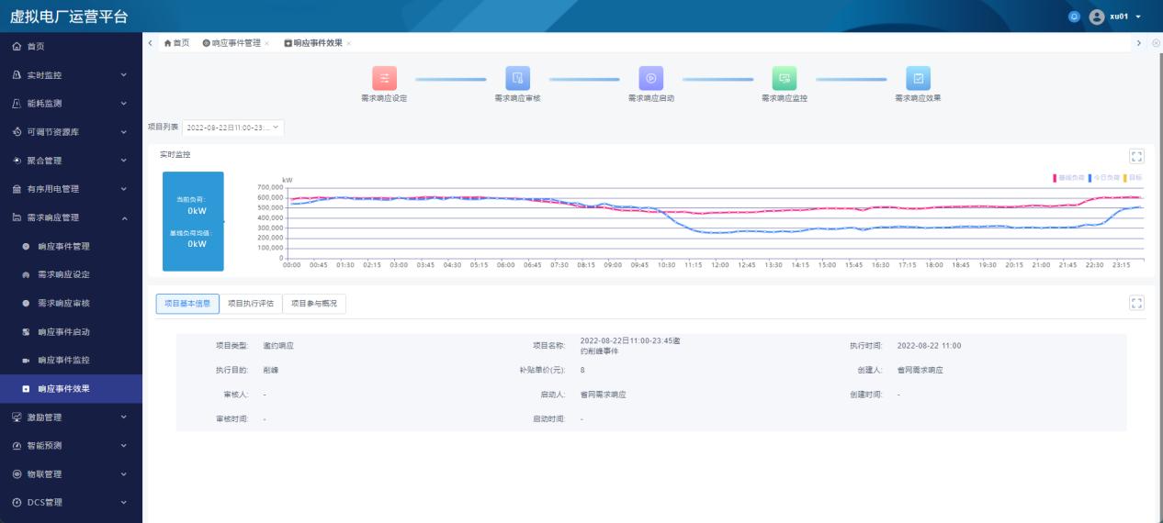The width and height of the screenshot is (1163, 523).
Task: Switch to the 首页 page tab
Action: [x=176, y=43]
